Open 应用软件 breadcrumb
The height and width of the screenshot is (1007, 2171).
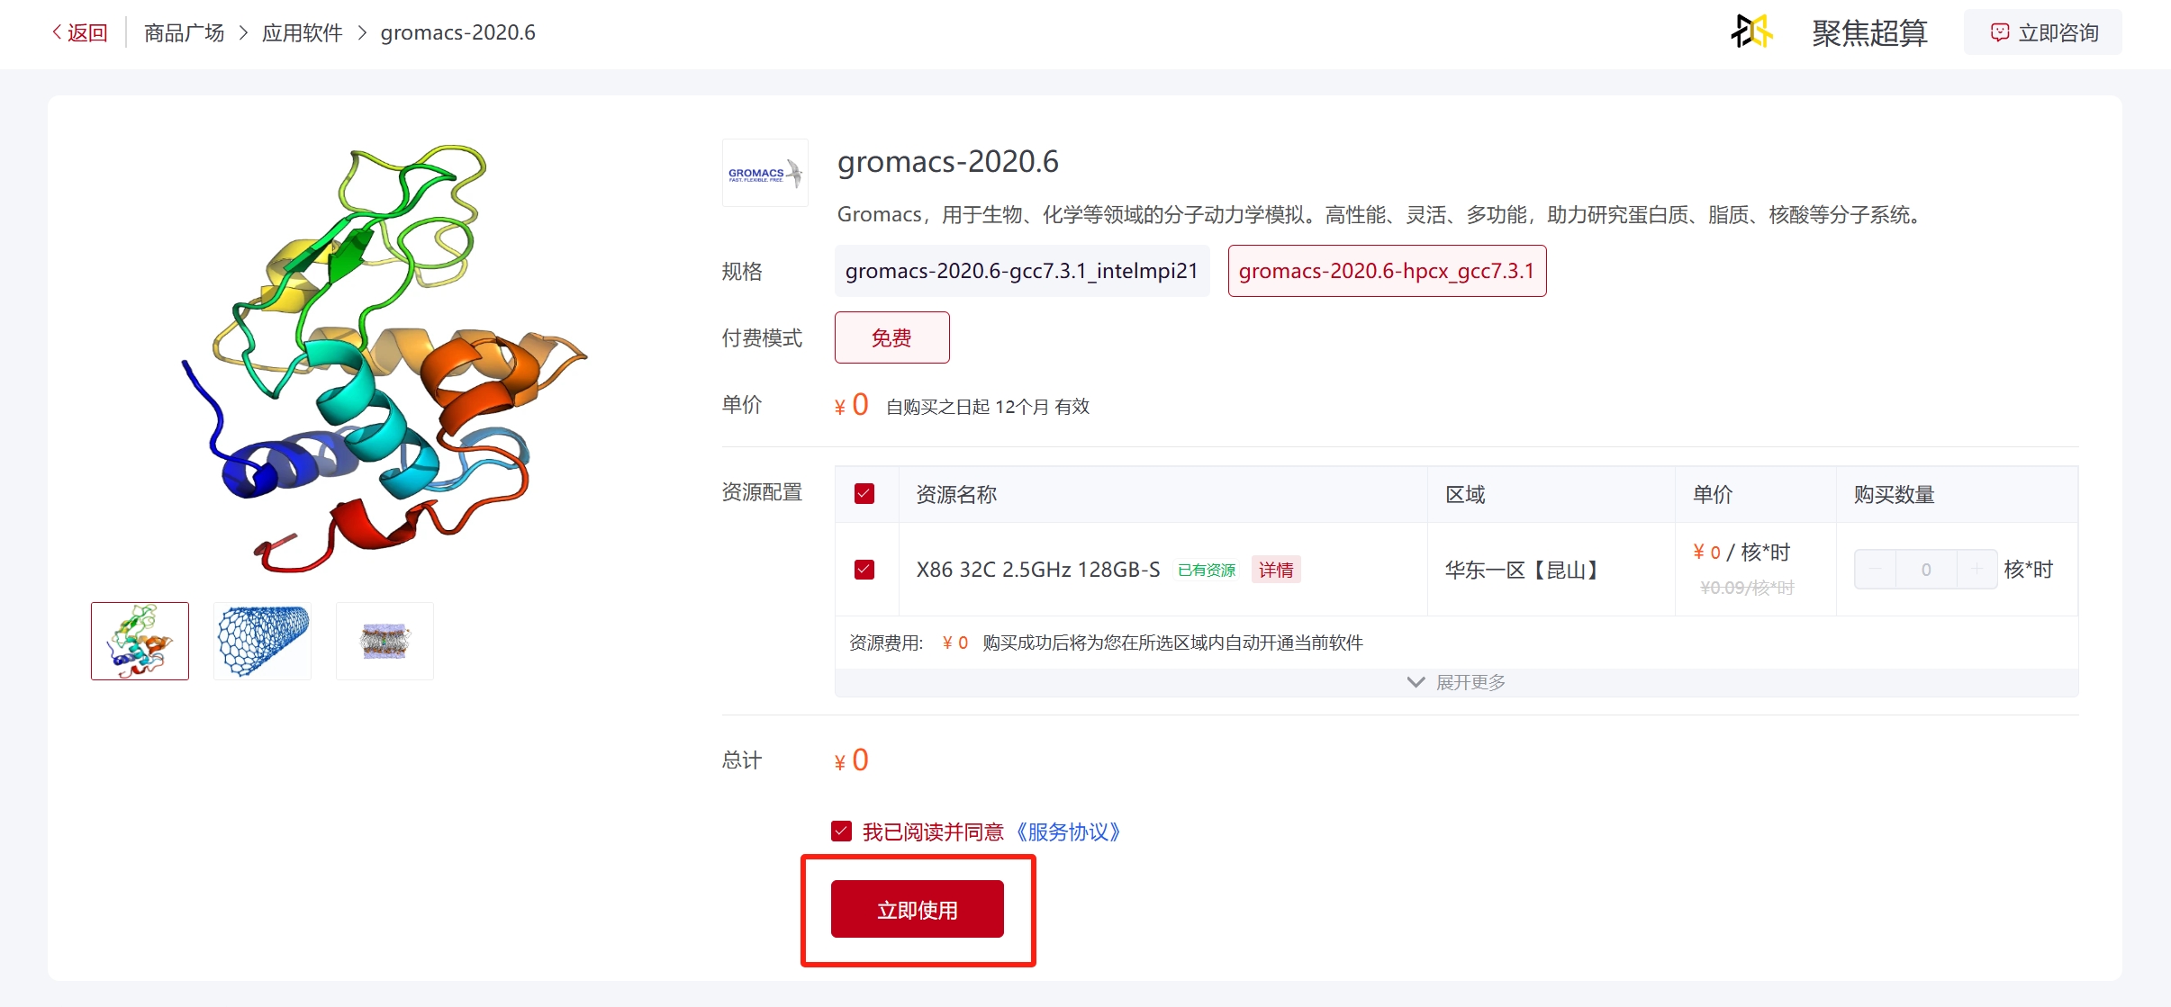click(302, 33)
